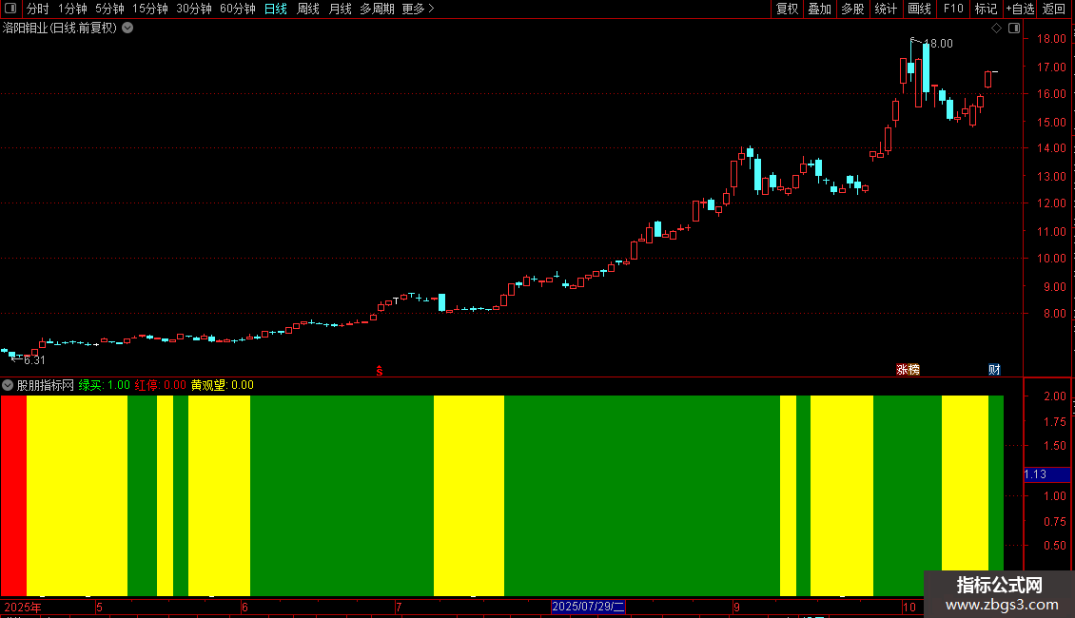Open the 复权 adjustment menu
This screenshot has height=618, width=1075.
(x=787, y=9)
